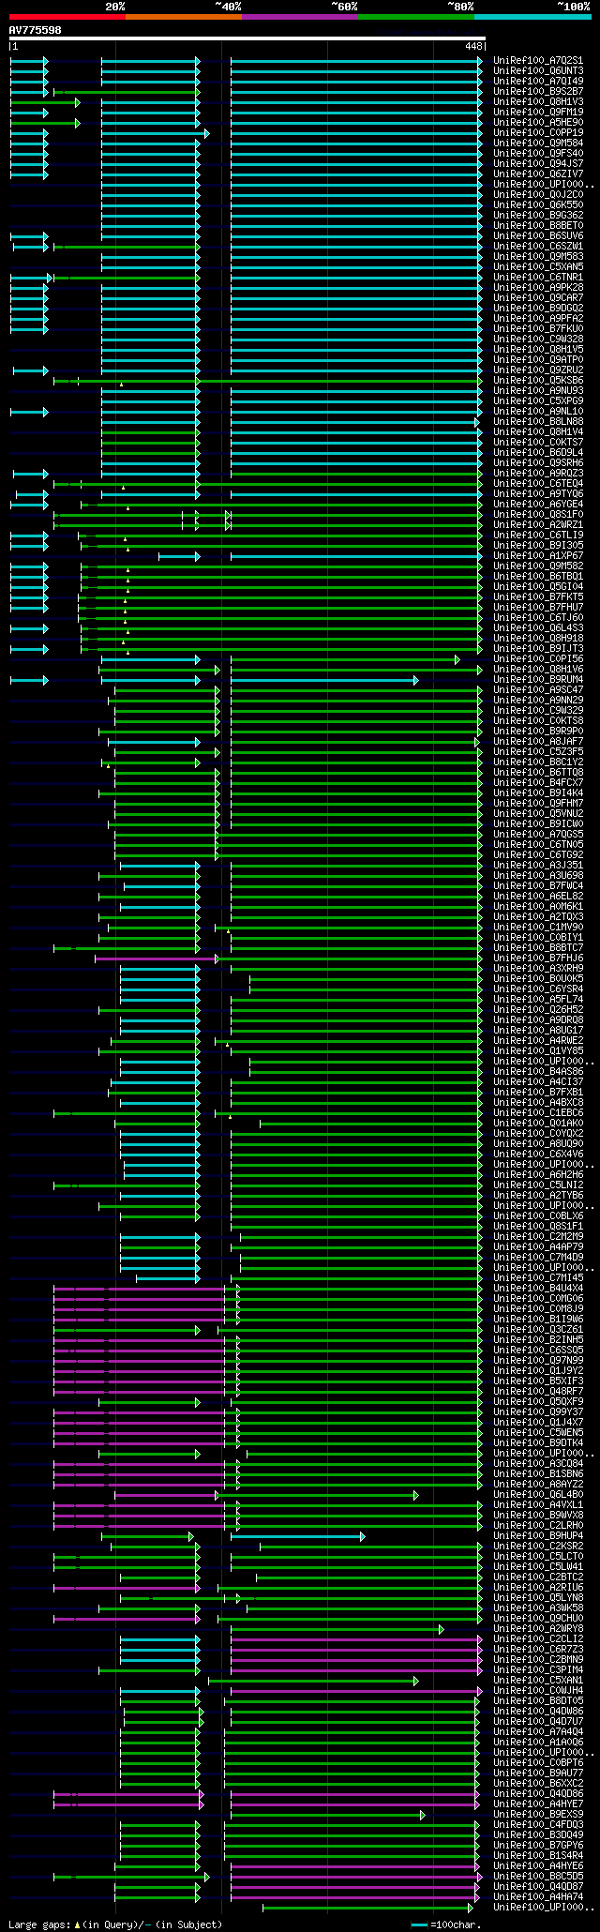Select the UniRef100_B6SUV6 label
The image size is (600, 1932).
click(538, 235)
